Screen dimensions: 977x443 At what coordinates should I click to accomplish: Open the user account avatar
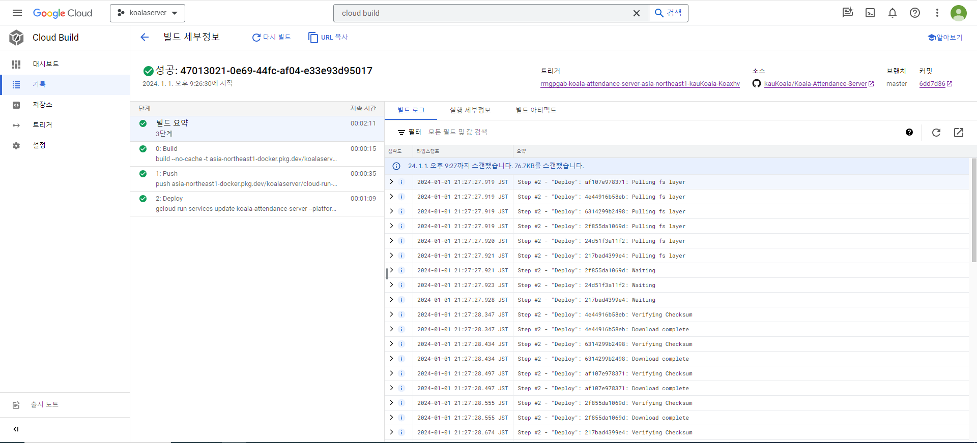[959, 13]
